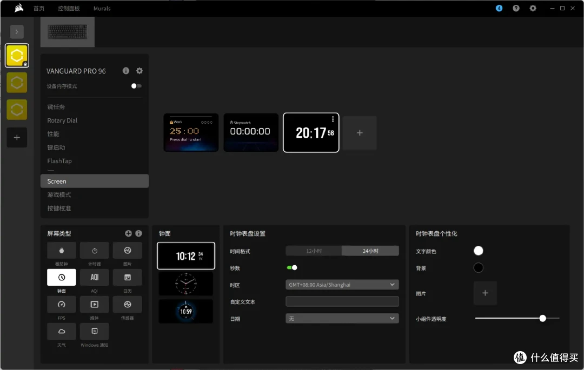The height and width of the screenshot is (370, 584).
Task: Add a new screen type with plus icon
Action: click(128, 233)
